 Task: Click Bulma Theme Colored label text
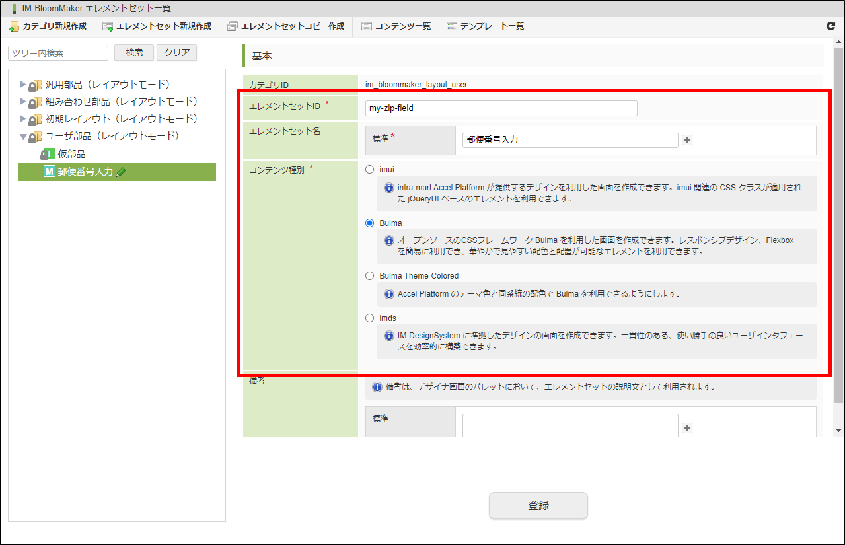419,276
